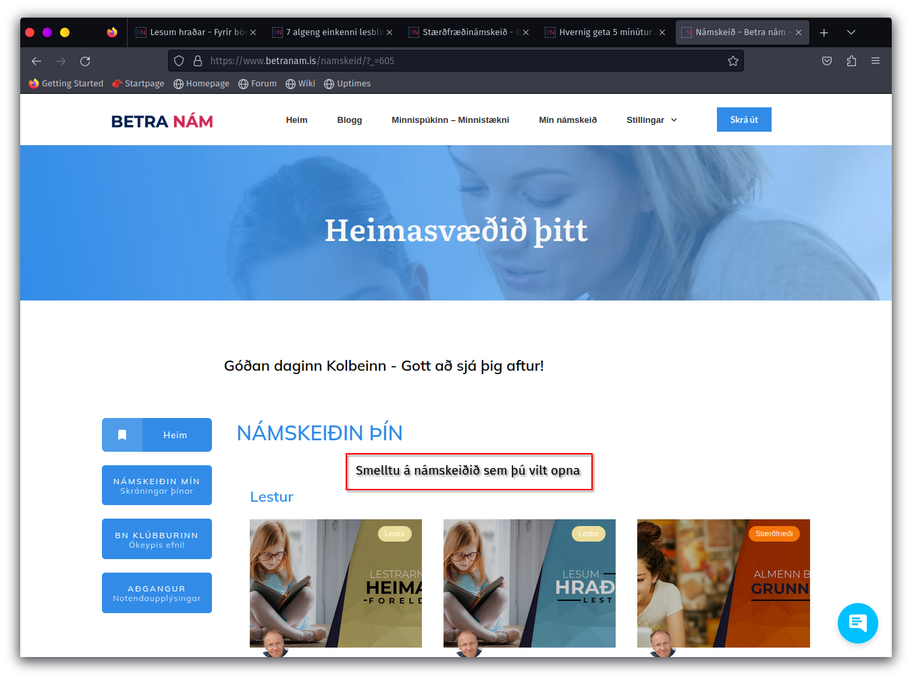
Task: Switch to 'Stærðfræðinámskeið' tab
Action: point(468,32)
